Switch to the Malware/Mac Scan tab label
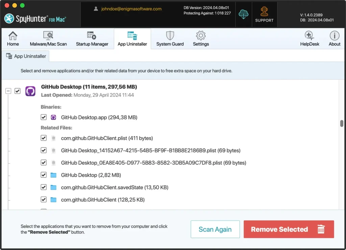Viewport: 346px width, 250px height. 48,44
